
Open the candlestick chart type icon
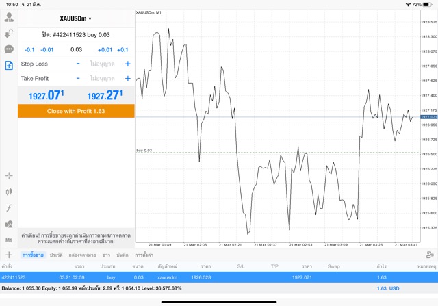tap(9, 192)
